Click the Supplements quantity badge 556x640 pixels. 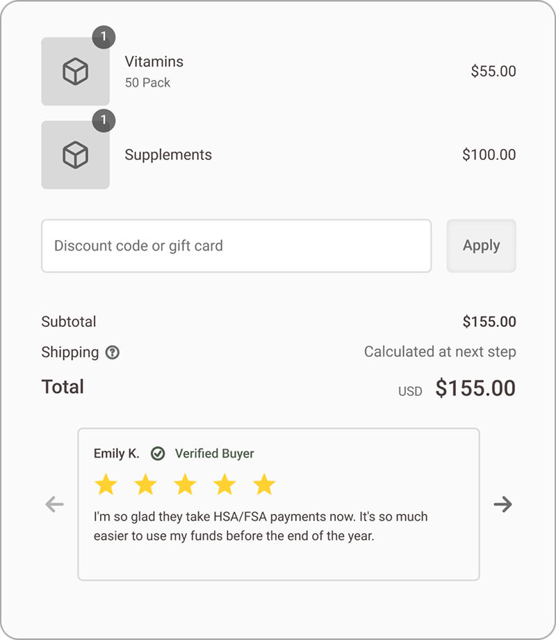coord(104,120)
